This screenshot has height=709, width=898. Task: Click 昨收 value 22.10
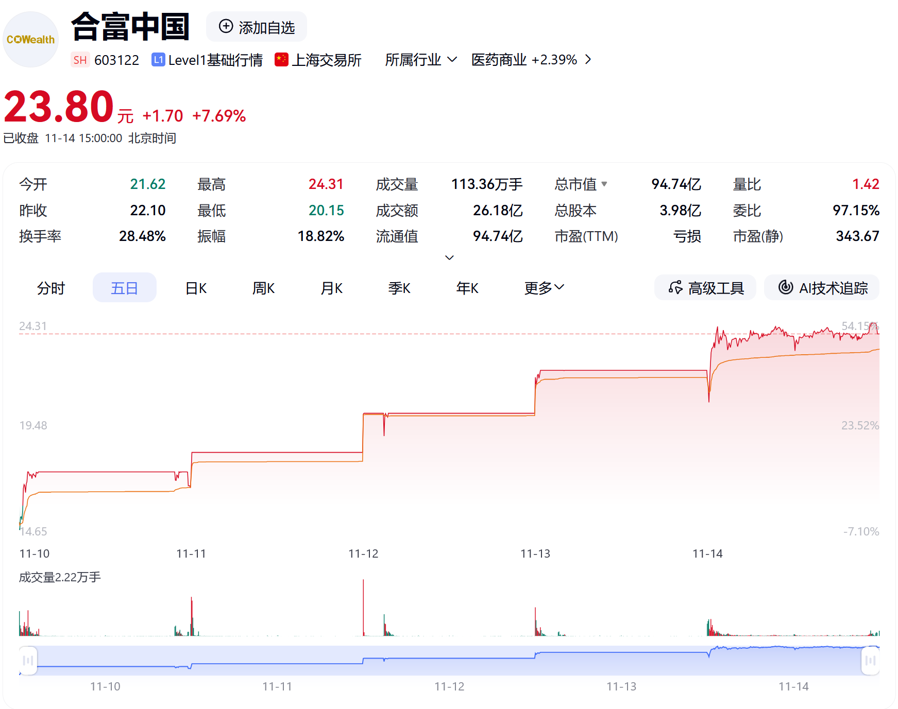[x=148, y=210]
